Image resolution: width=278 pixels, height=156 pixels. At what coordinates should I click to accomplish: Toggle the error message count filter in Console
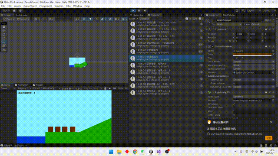point(201,19)
